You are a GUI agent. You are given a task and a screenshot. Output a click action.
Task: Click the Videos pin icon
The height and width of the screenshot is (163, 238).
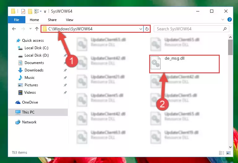tap(65, 92)
